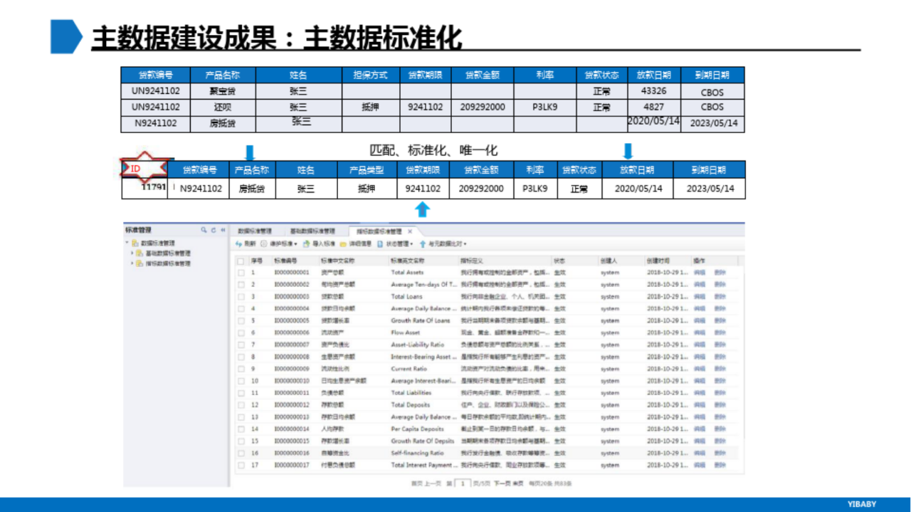
Task: Click 删除 link in Flow Asset row
Action: 720,333
